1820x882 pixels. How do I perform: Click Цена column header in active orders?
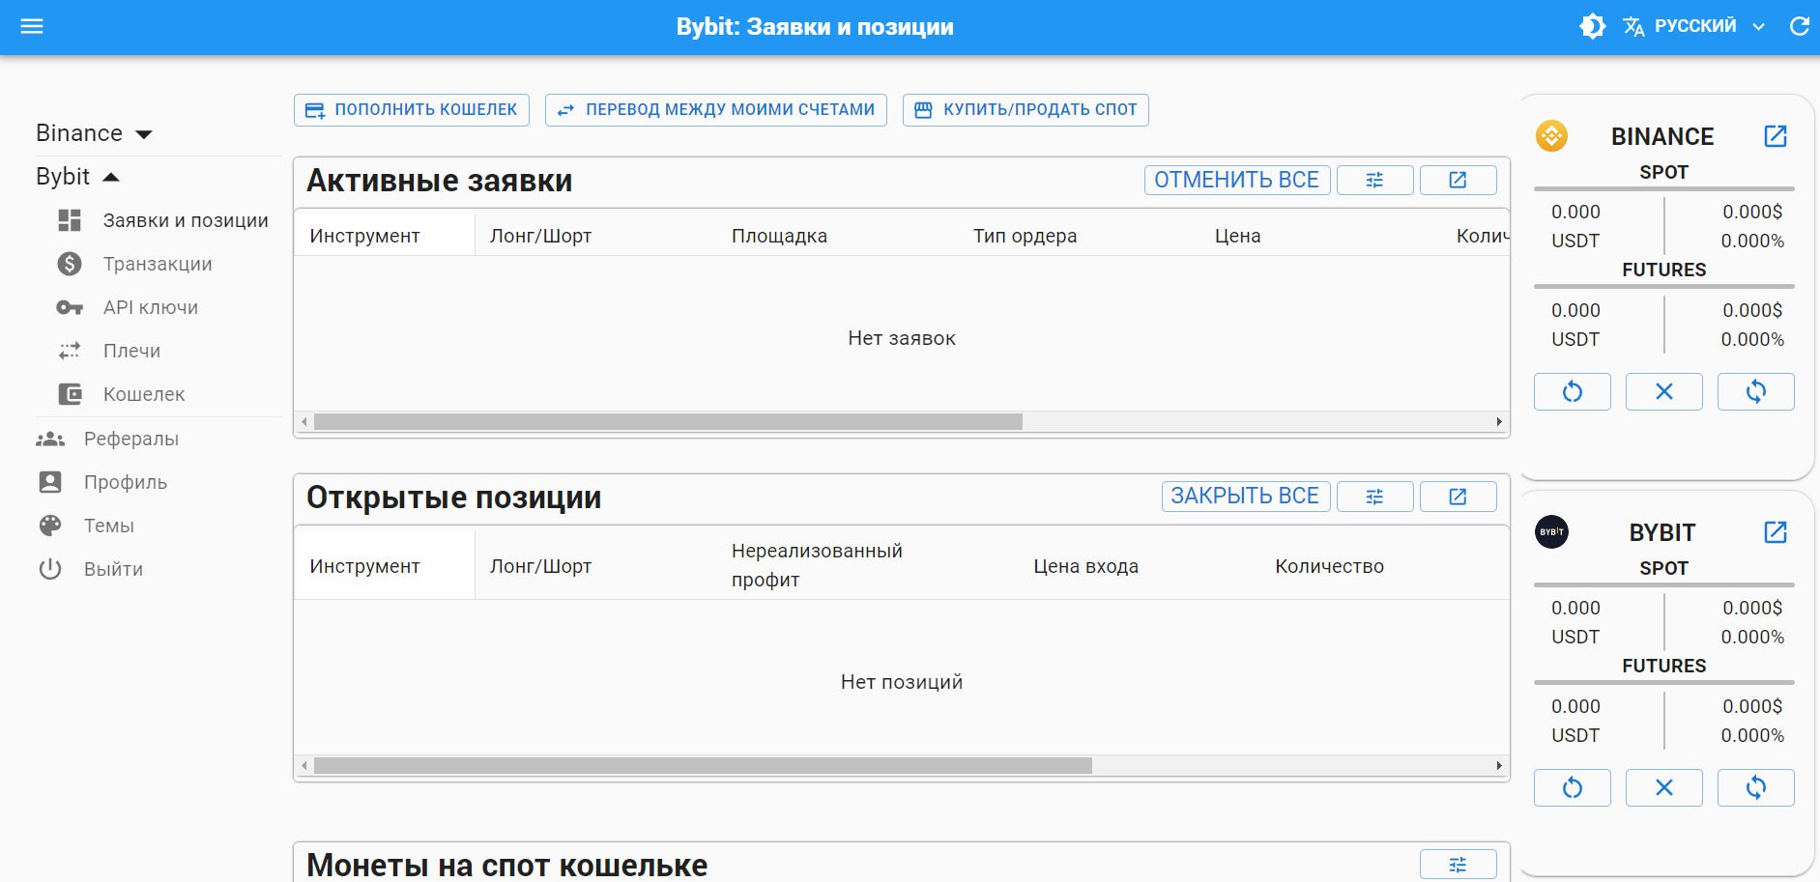1237,236
